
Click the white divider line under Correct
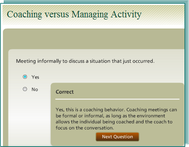117,99
